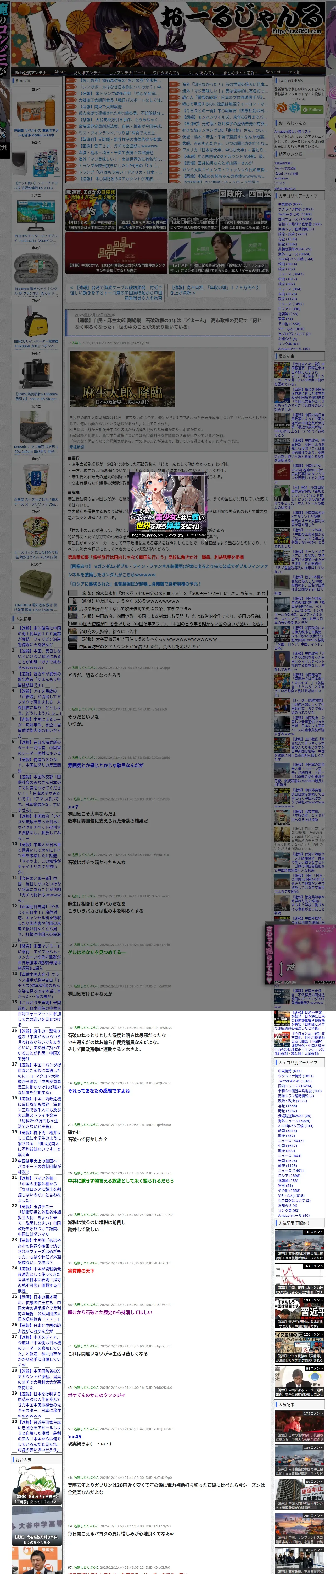Select だめぽアンテナ in the navigation bar
This screenshot has width=336, height=1574.
[x=87, y=73]
